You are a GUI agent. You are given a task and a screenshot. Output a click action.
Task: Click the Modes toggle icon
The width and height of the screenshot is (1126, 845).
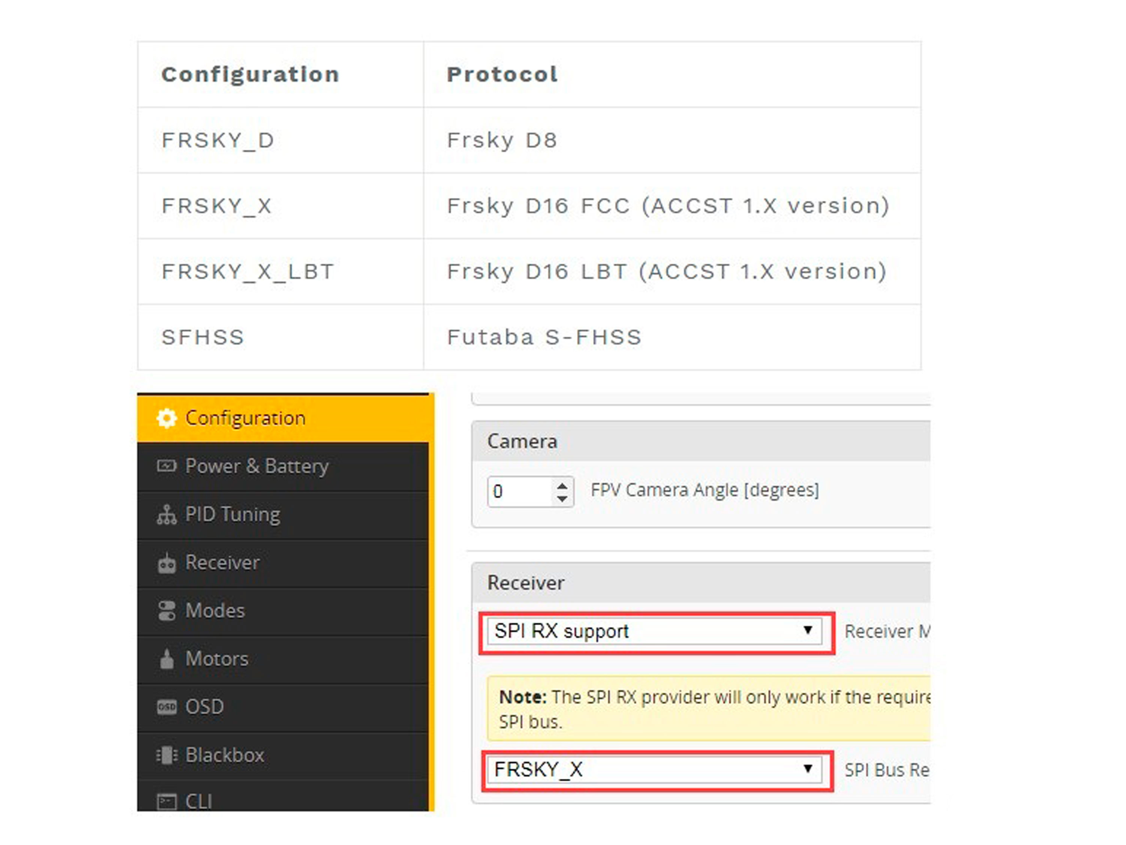tap(166, 611)
